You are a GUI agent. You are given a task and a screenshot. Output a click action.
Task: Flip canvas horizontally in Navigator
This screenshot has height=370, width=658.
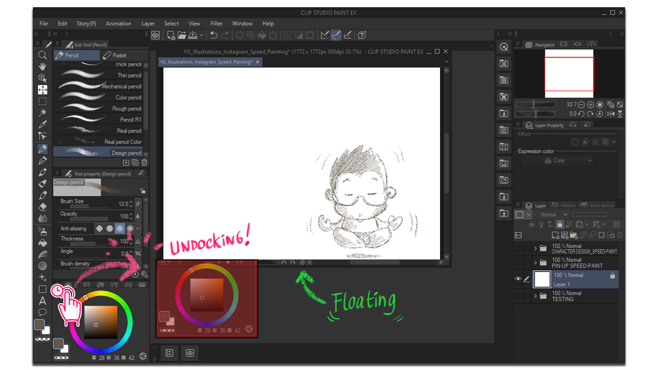point(611,114)
